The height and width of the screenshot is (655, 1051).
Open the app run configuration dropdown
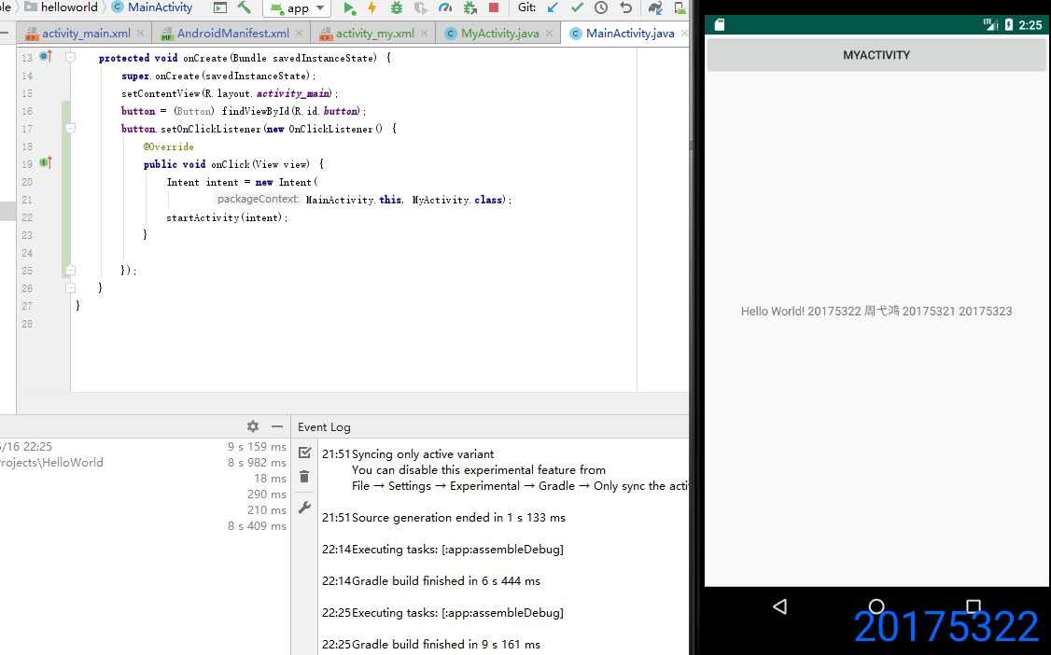(x=296, y=8)
